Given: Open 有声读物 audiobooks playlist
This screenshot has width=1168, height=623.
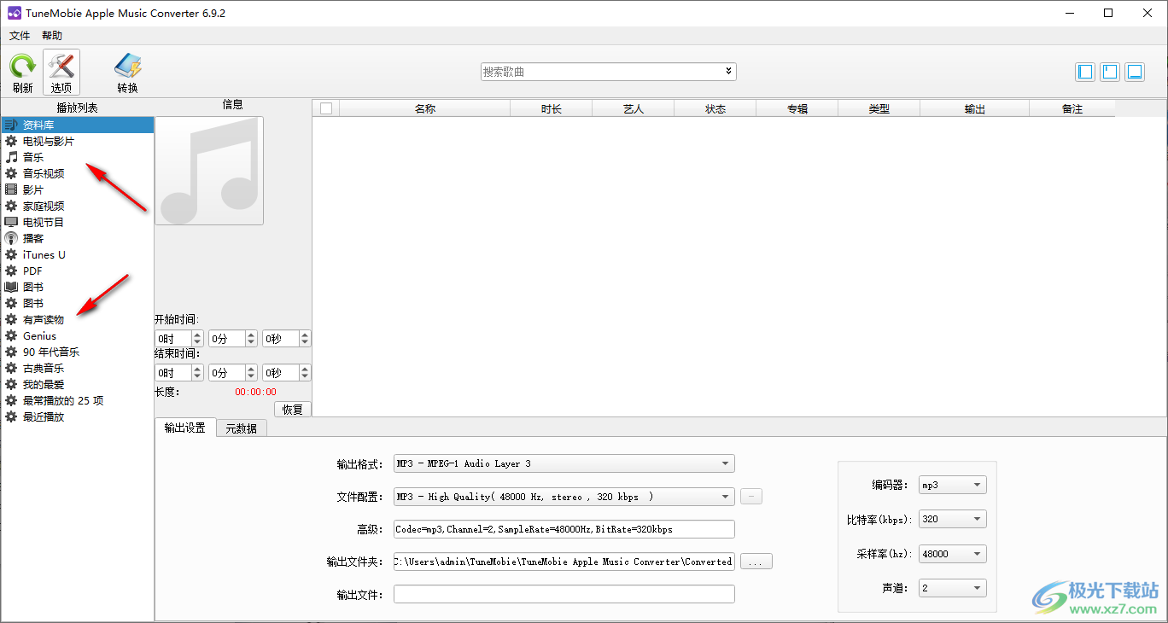Looking at the screenshot, I should coord(78,319).
